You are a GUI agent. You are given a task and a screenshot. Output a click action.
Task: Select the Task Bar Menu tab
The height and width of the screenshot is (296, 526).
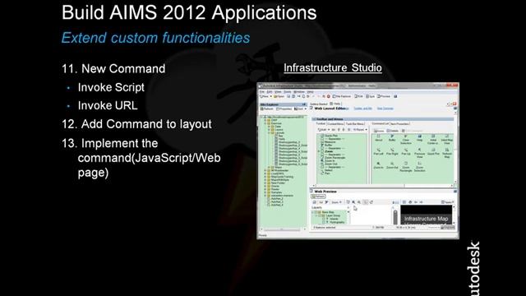click(355, 124)
